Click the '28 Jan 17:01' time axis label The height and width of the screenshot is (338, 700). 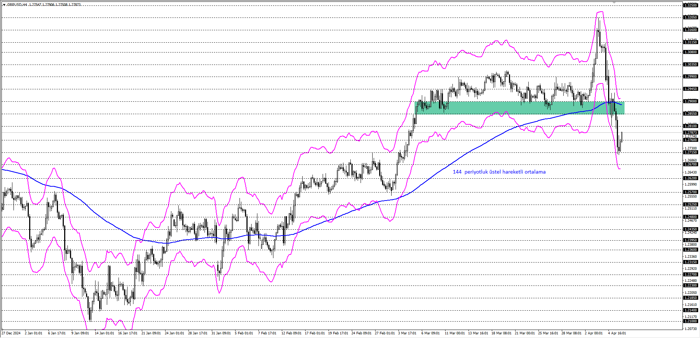click(x=198, y=333)
